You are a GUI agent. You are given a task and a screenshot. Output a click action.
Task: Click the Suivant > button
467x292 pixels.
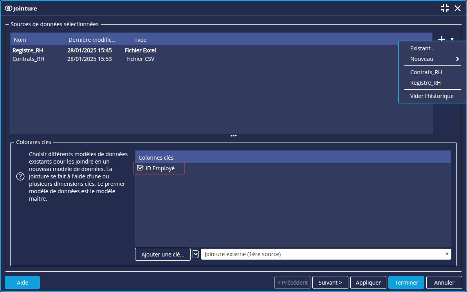point(330,282)
